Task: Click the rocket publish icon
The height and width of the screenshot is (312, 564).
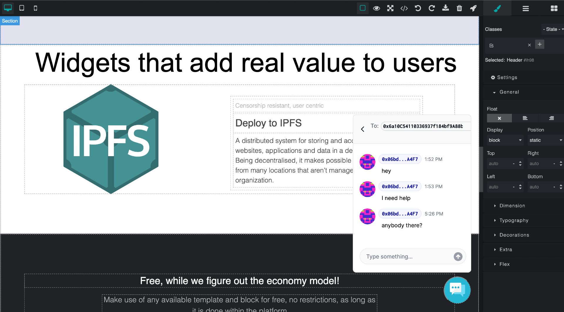Action: pos(473,8)
